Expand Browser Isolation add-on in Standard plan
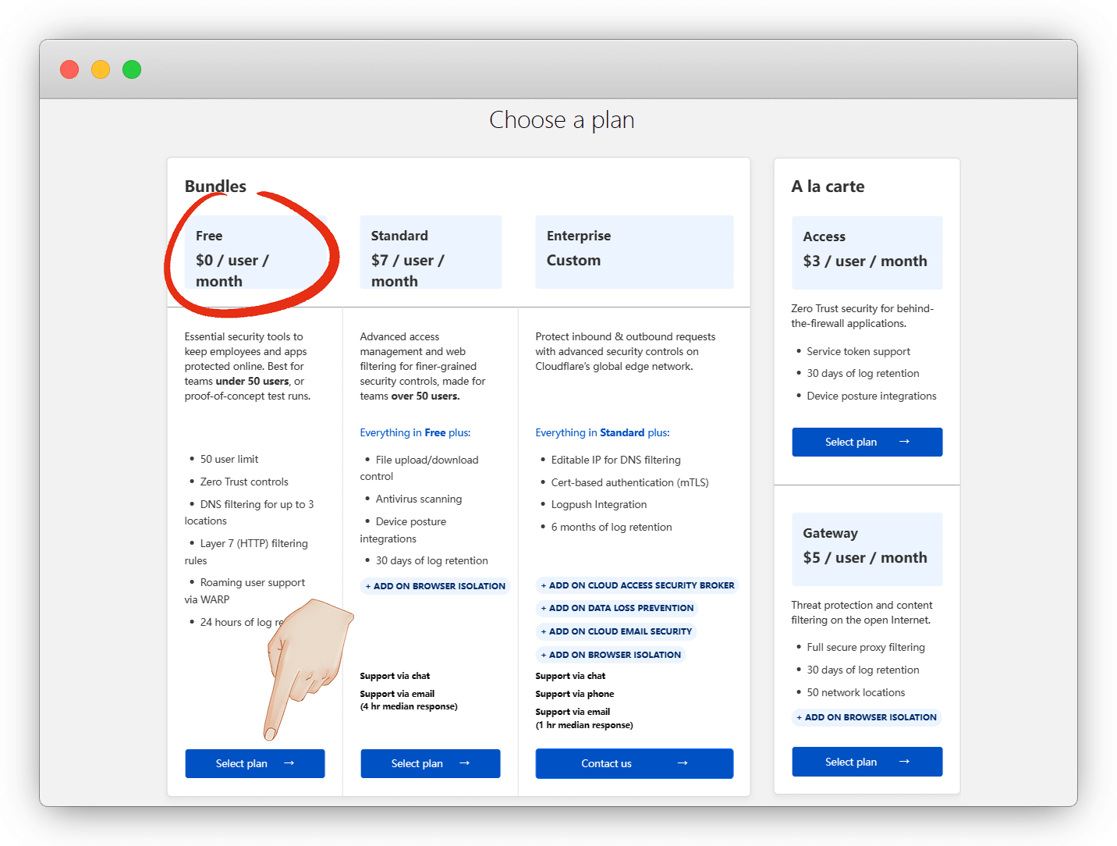This screenshot has height=846, width=1117. pyautogui.click(x=435, y=586)
